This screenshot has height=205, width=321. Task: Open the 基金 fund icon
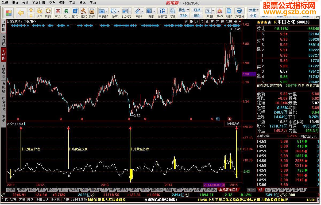[75, 11]
